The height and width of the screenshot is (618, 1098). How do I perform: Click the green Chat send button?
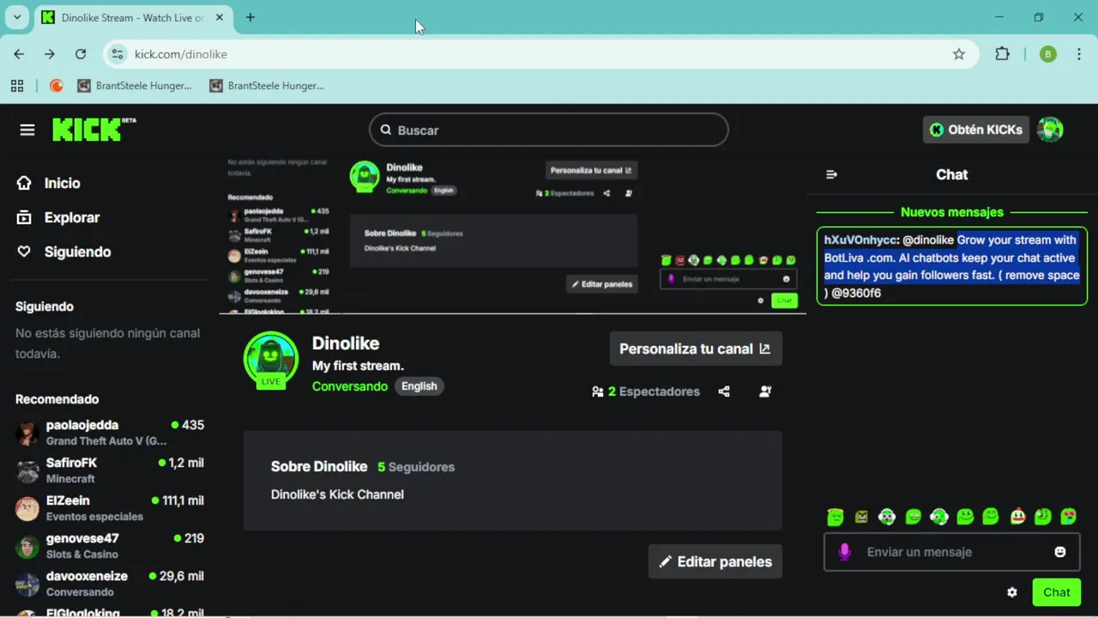pyautogui.click(x=1057, y=592)
